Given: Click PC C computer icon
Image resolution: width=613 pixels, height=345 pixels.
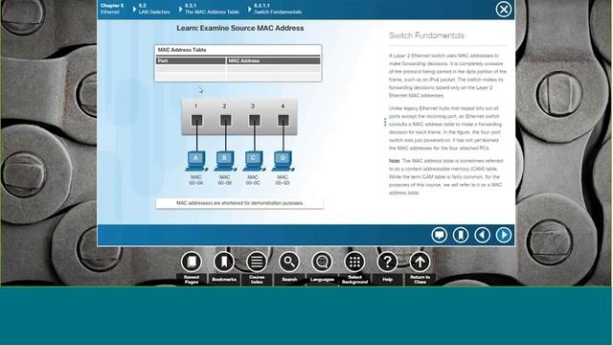Looking at the screenshot, I should coord(253,161).
